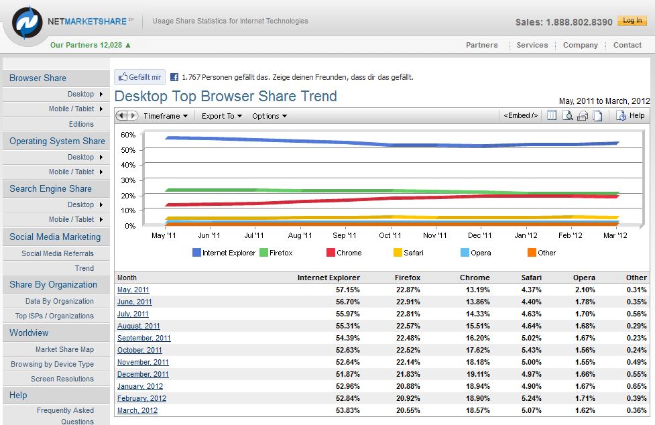
Task: Click the next timeframe arrow button
Action: 133,116
